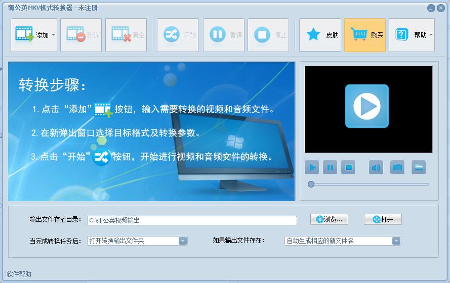
Task: Click the 删除 (Delete) toolbar button
Action: coord(81,35)
